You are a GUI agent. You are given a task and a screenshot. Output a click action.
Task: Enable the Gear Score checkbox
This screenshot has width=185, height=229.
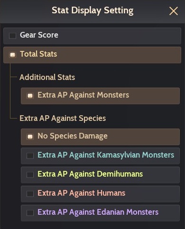click(x=12, y=36)
